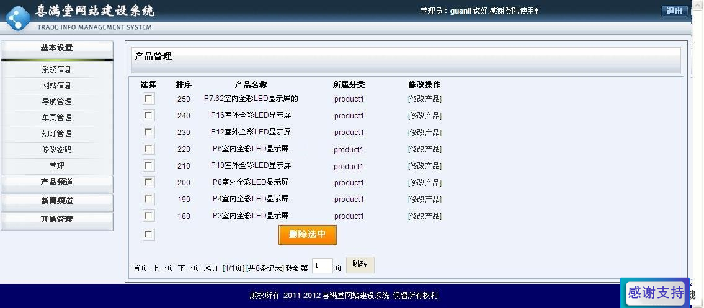Select the checkbox for P12室外全彩LED显示屏
This screenshot has height=308, width=704.
point(149,132)
